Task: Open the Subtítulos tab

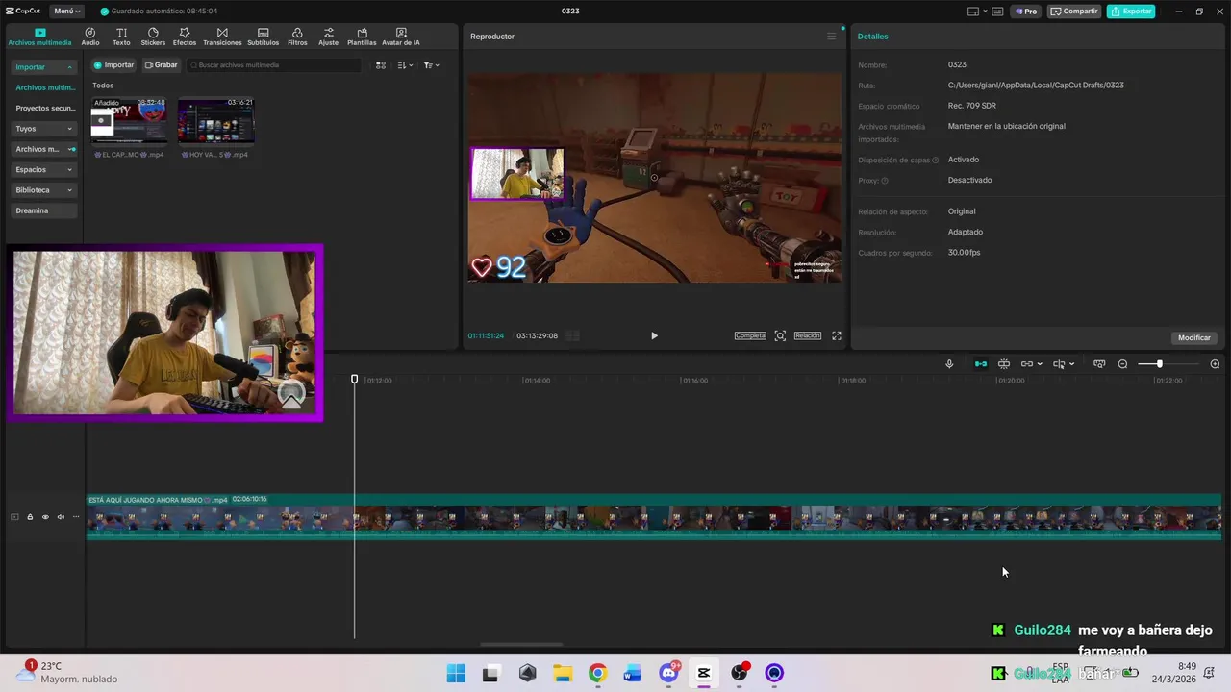Action: 263,37
